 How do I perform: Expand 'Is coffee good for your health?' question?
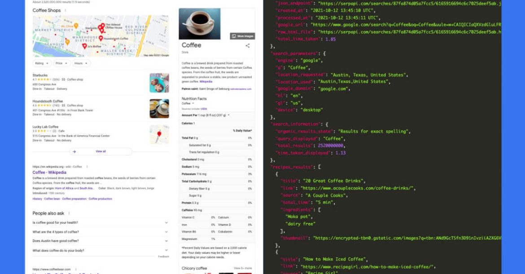coord(166,222)
